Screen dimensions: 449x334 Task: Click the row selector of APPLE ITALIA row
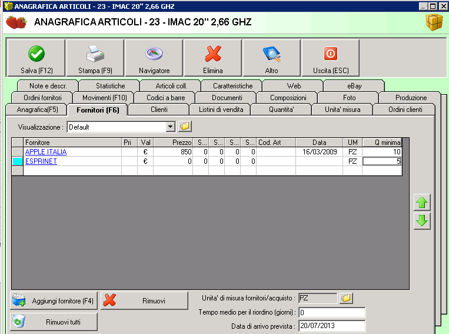tap(18, 151)
